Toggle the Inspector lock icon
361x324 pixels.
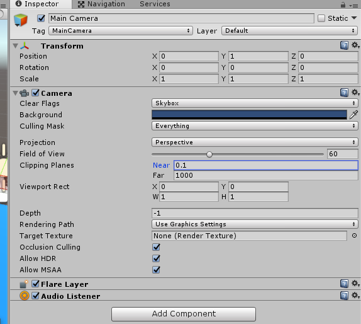[343, 4]
